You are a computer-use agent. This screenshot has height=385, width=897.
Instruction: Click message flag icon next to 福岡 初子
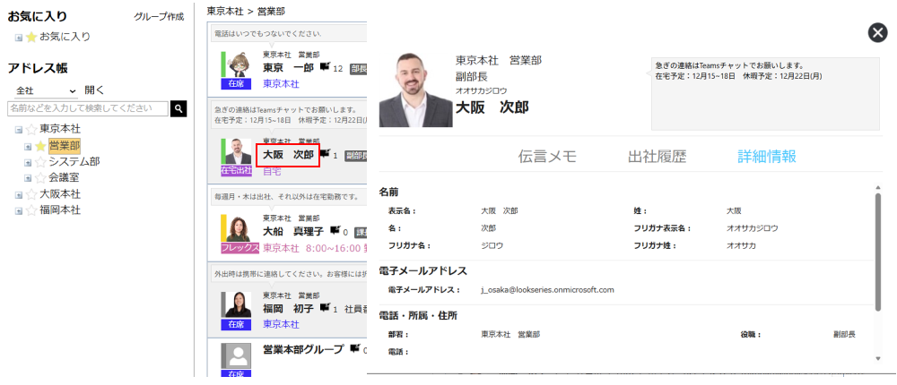(325, 308)
